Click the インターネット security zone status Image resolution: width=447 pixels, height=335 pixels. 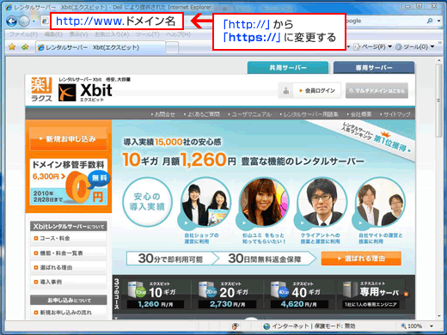309,326
